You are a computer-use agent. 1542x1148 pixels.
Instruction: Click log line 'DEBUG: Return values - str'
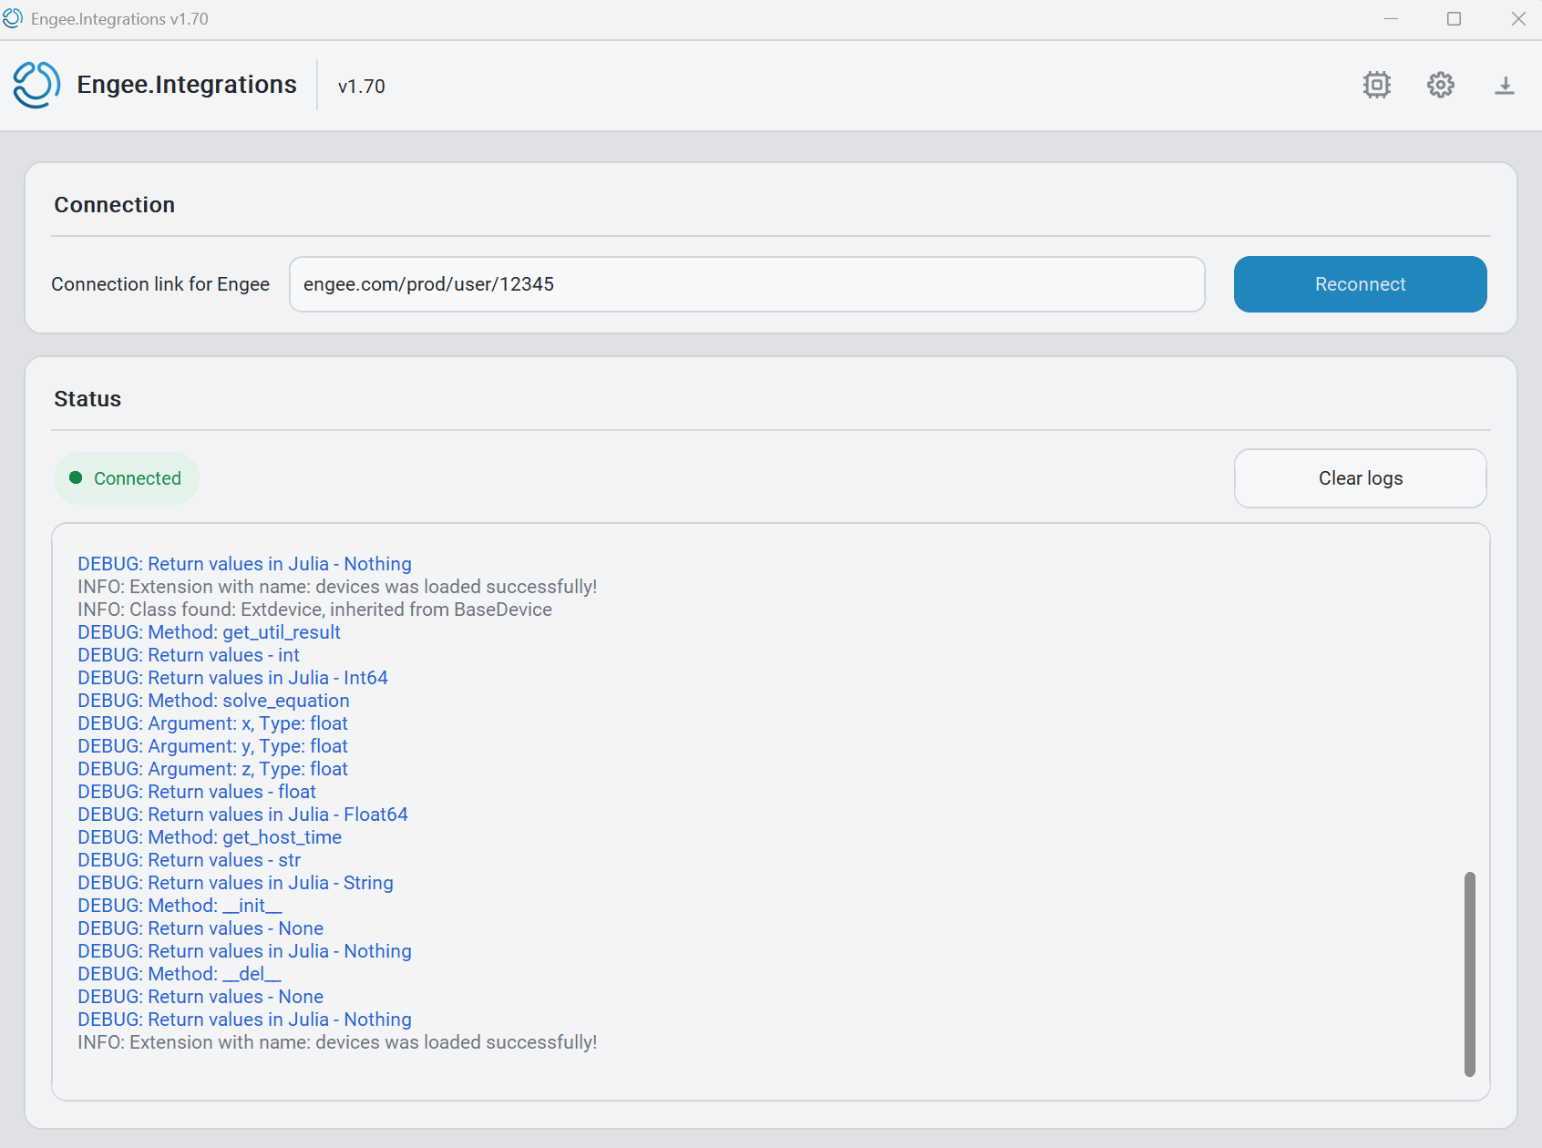(x=189, y=860)
